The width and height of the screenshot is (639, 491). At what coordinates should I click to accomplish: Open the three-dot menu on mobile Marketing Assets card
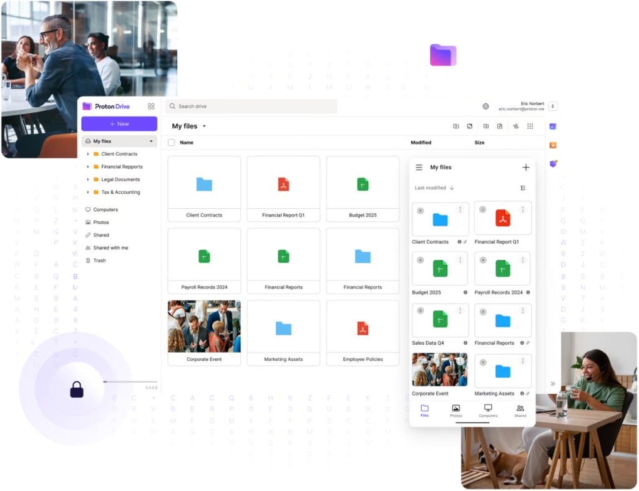[x=523, y=361]
